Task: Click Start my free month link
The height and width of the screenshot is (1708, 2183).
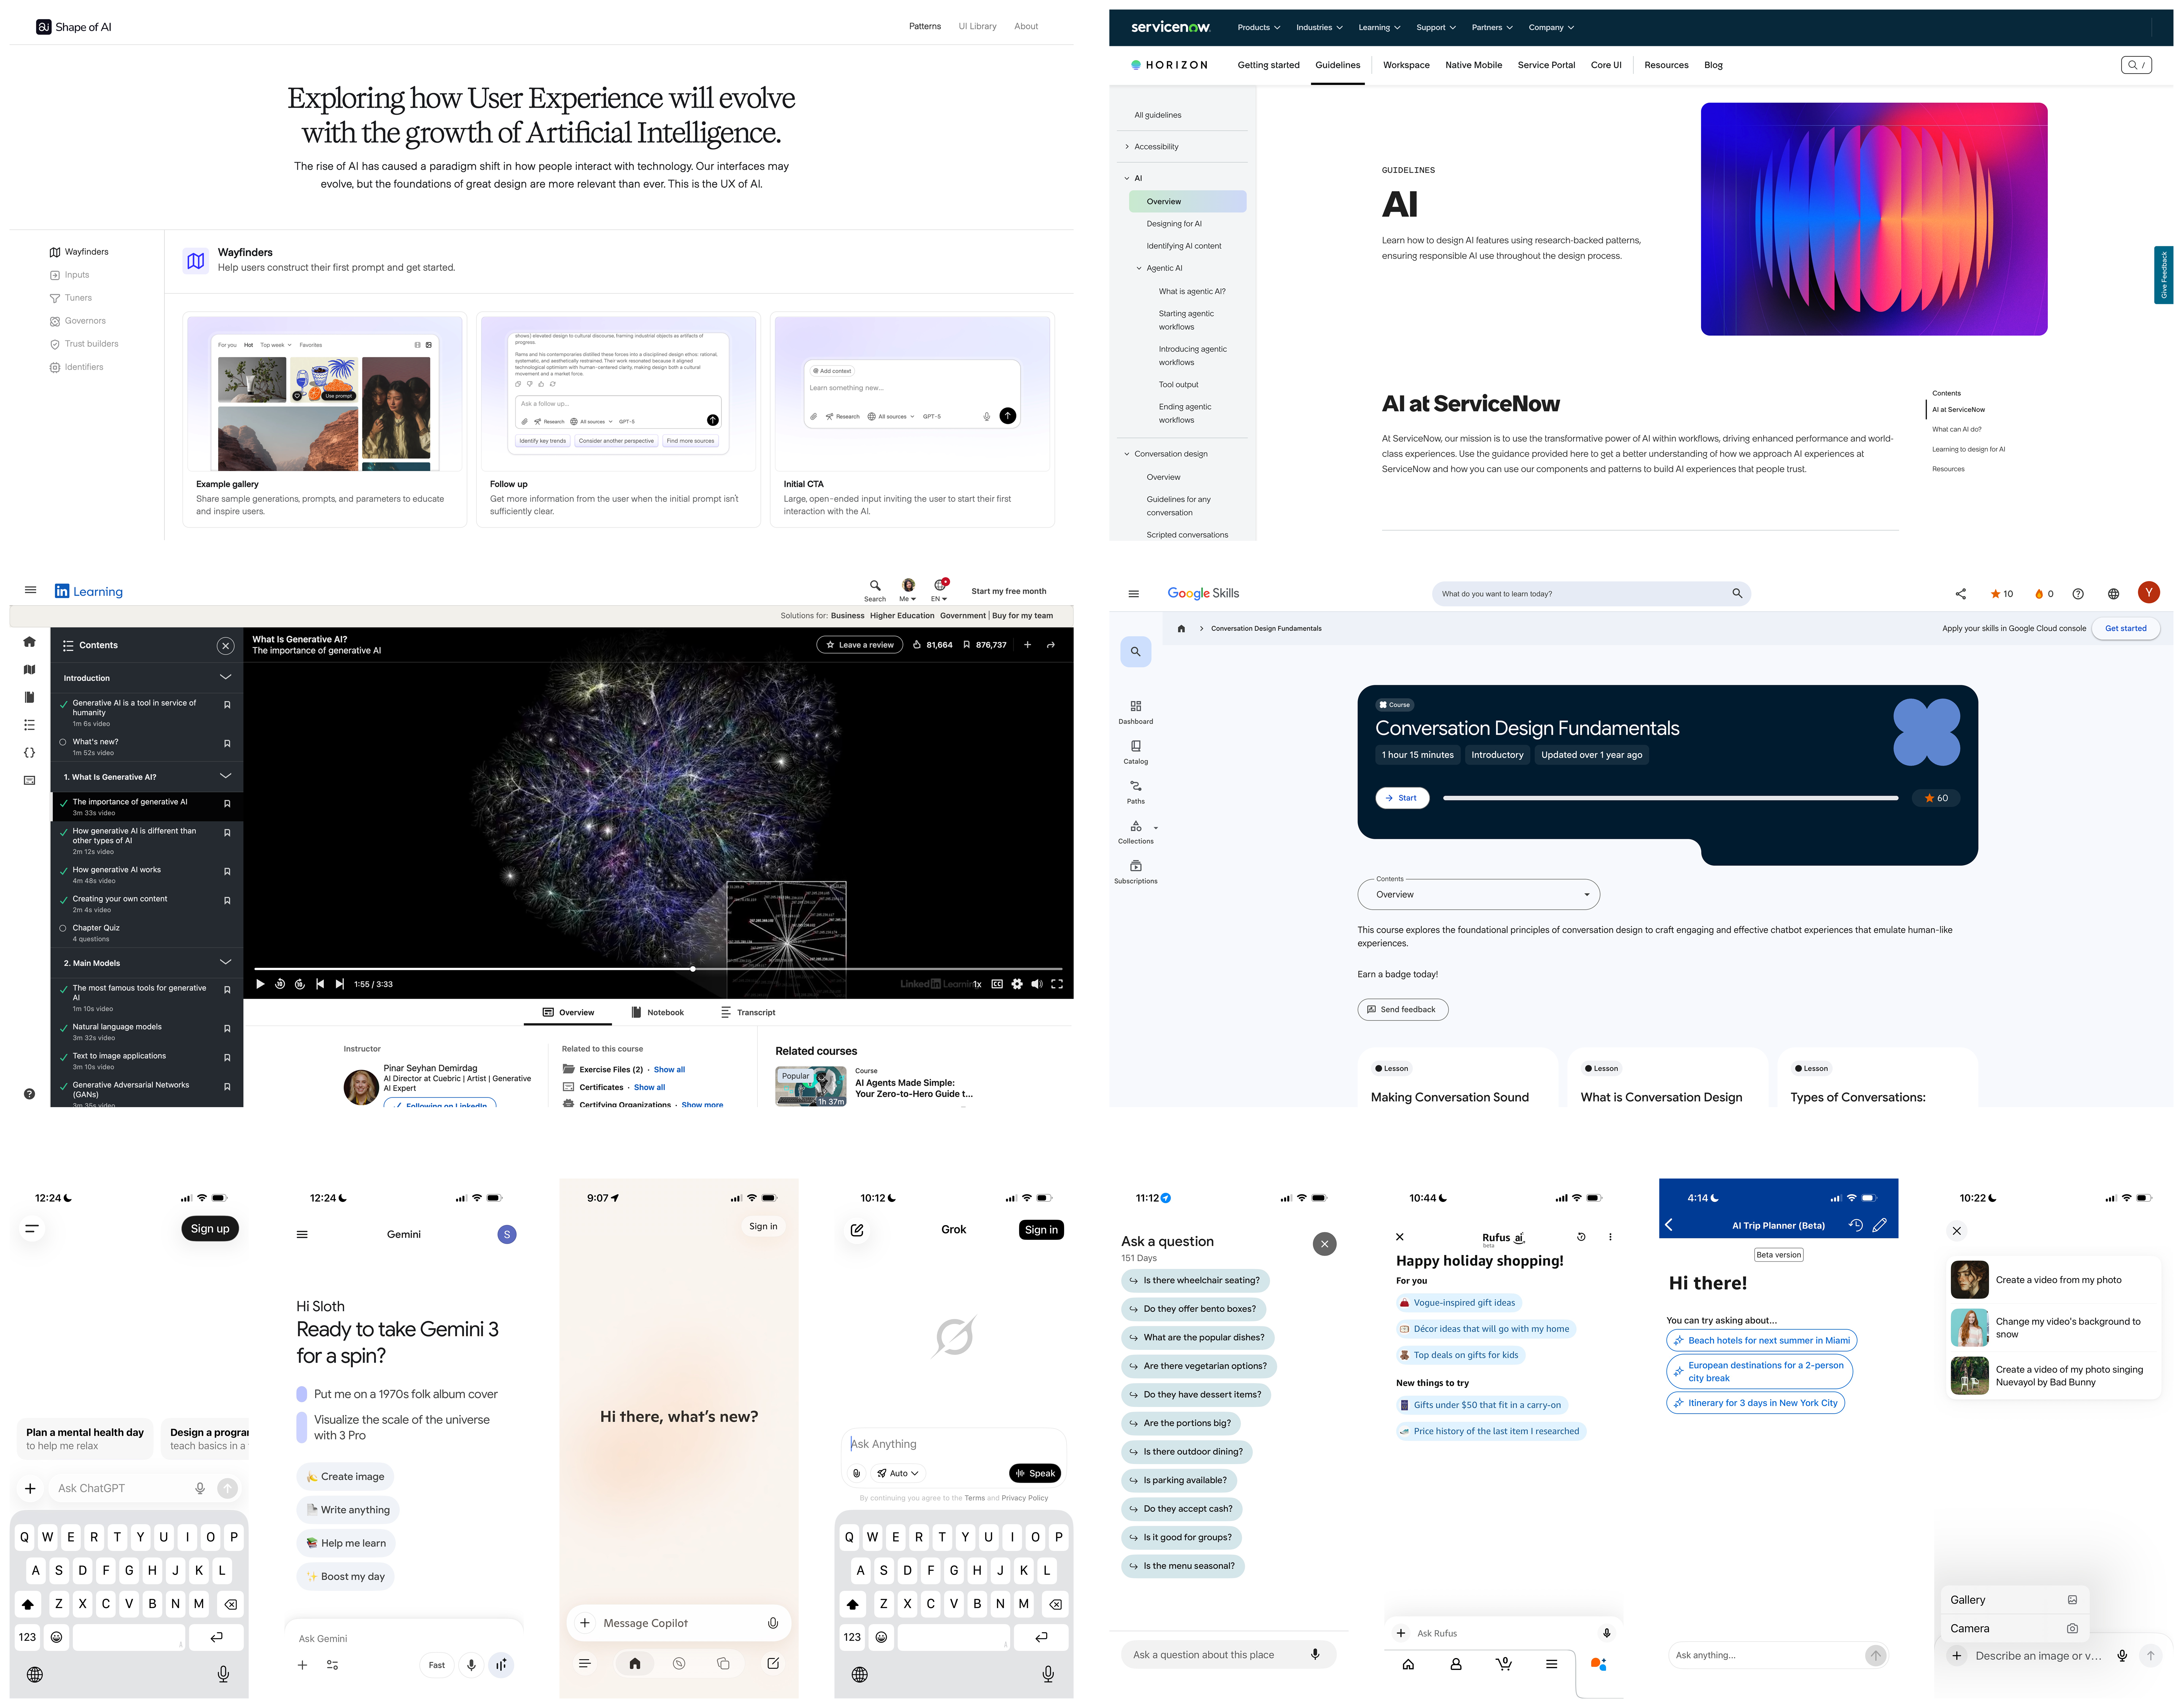Action: pos(1008,591)
